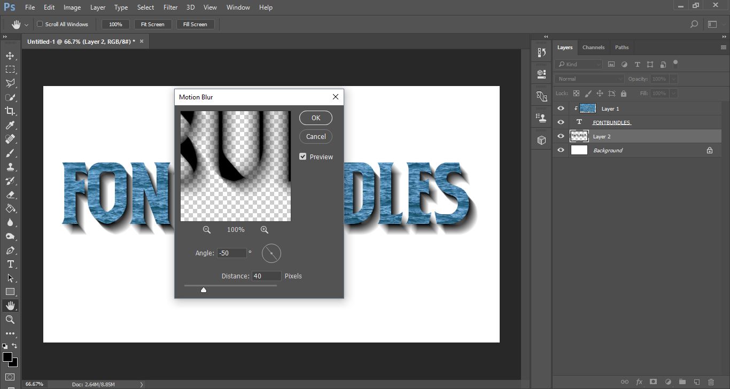Click the Fit Screen button

coord(153,24)
